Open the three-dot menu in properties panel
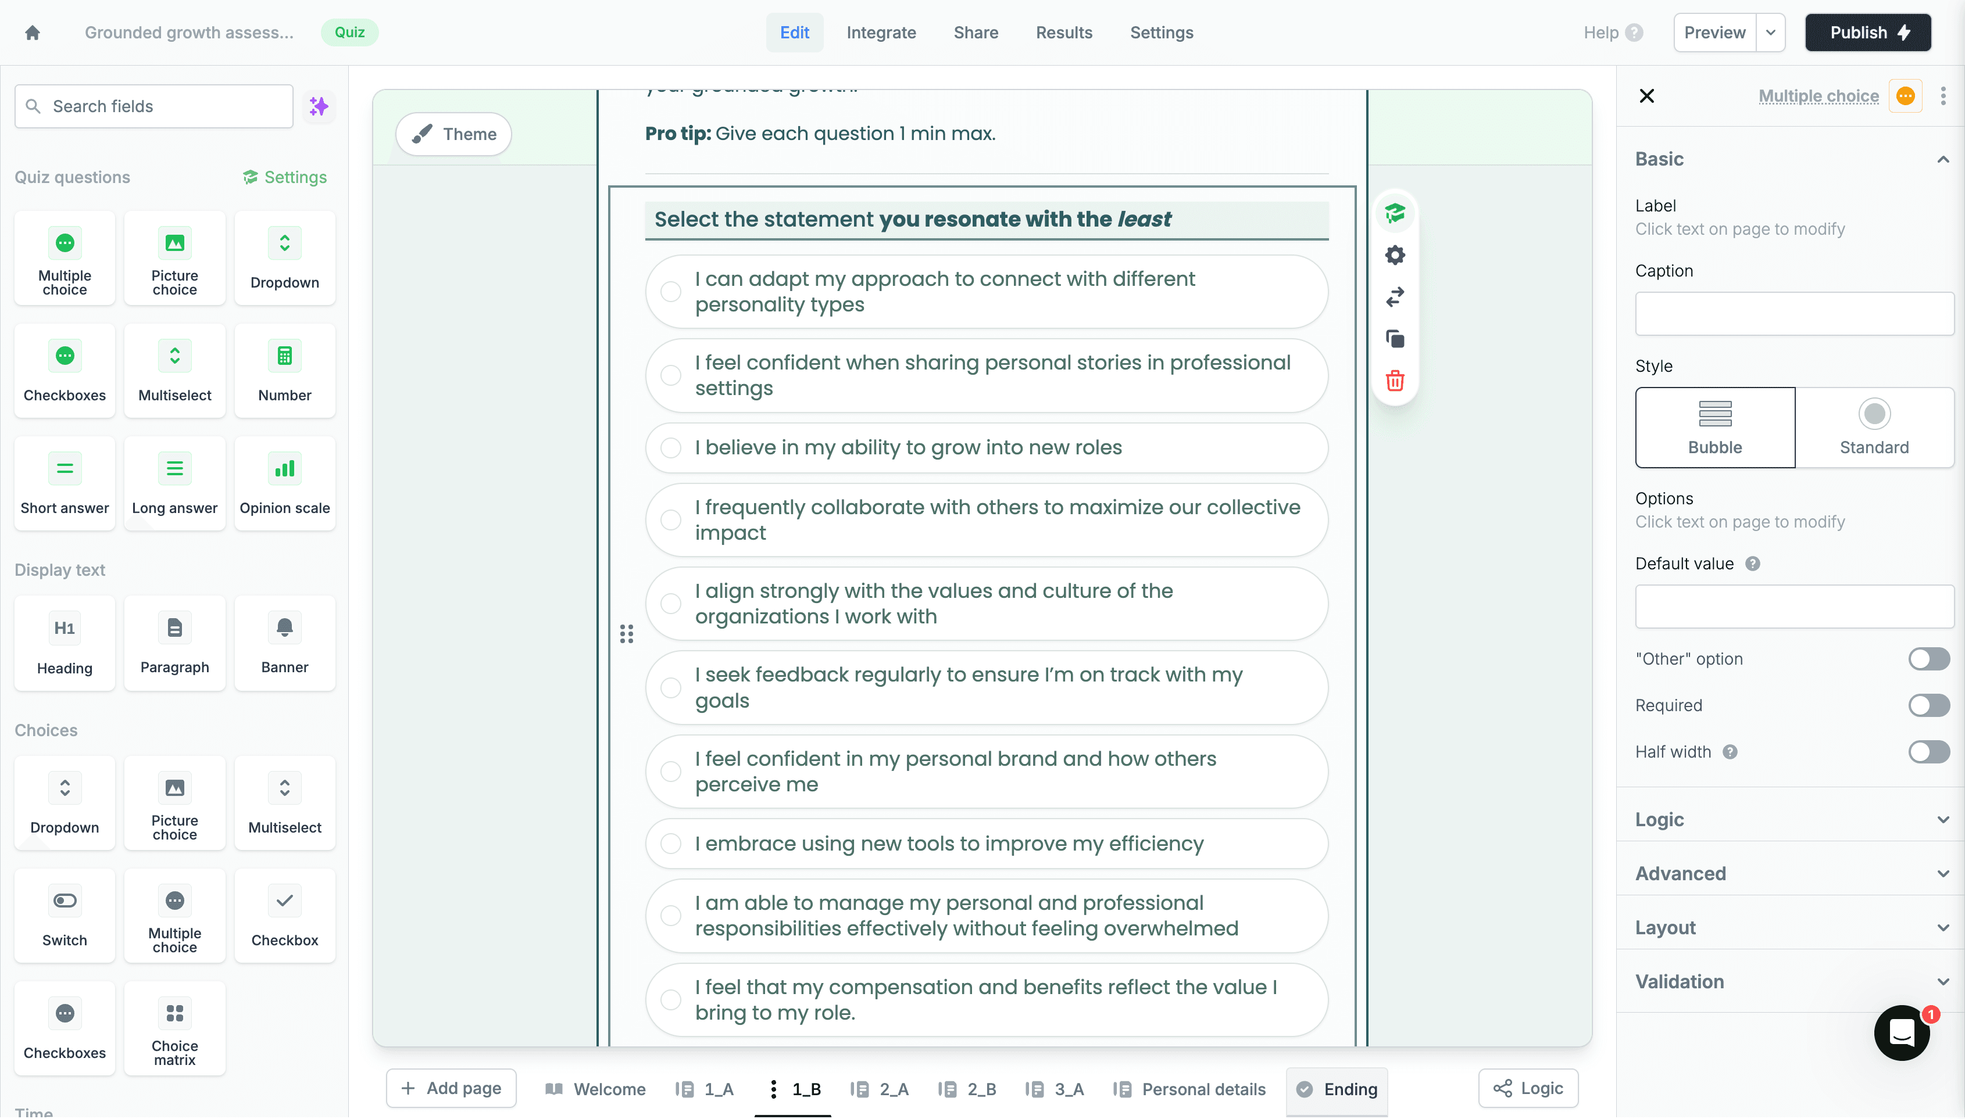The image size is (1965, 1119). click(x=1943, y=96)
